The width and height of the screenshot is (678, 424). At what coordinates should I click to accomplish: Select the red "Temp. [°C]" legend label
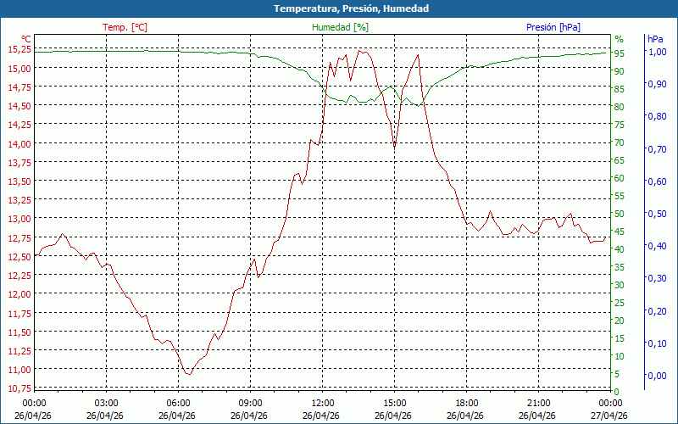(x=125, y=27)
